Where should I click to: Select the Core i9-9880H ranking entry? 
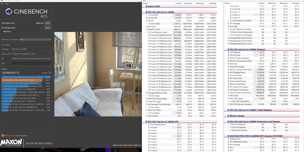tap(26, 89)
